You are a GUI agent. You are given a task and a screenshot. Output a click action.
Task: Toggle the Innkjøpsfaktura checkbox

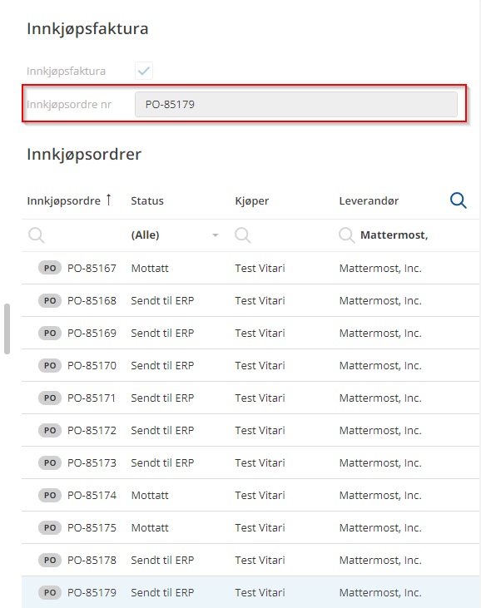144,71
